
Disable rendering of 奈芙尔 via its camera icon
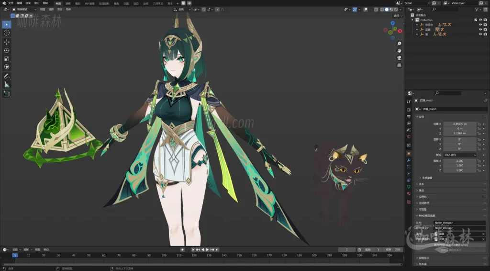[x=485, y=25]
